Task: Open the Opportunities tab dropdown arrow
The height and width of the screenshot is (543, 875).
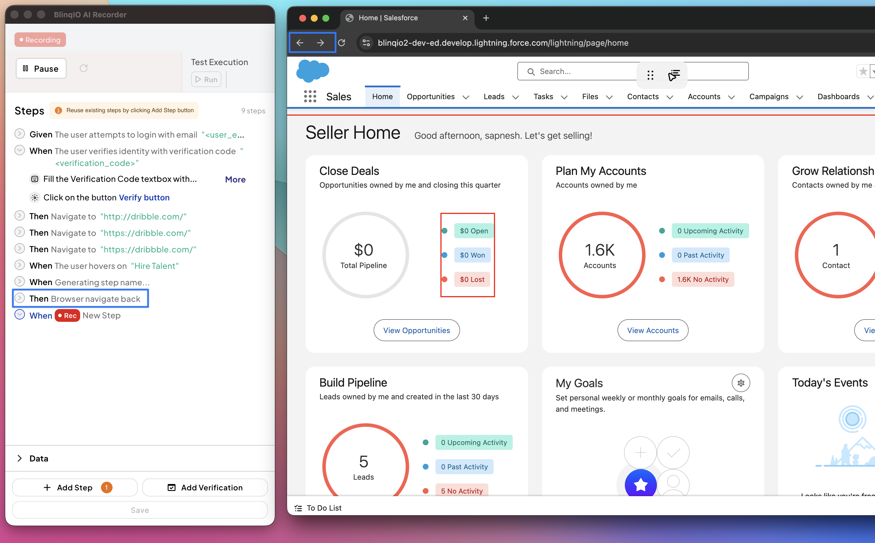Action: point(466,97)
